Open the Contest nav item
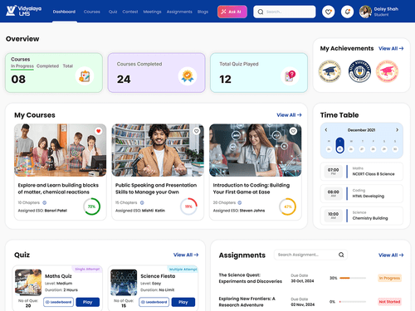 pyautogui.click(x=130, y=12)
